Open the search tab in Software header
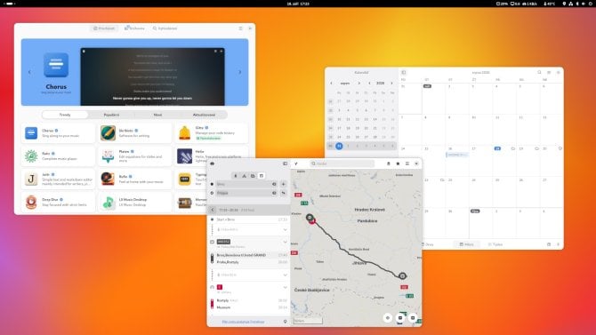596x335 pixels. click(165, 28)
